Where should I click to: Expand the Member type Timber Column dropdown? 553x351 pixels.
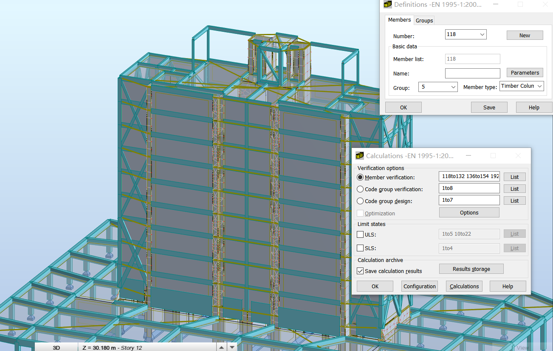click(537, 86)
